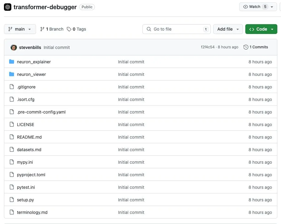281x224 pixels.
Task: Open the main branch dropdown
Action: [20, 29]
